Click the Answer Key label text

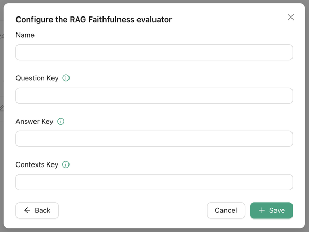tap(35, 122)
